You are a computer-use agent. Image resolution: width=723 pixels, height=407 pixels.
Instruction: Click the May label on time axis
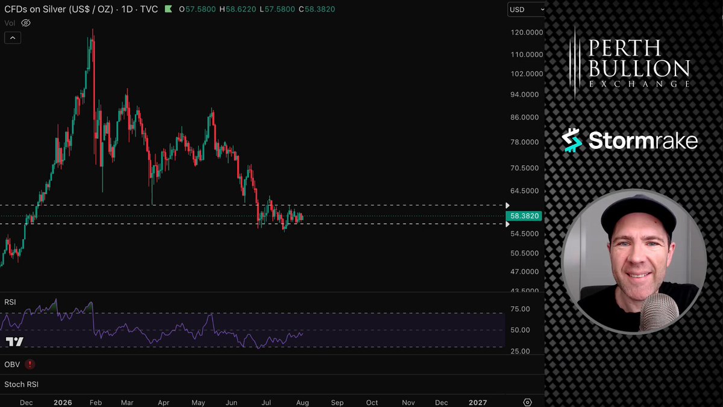pyautogui.click(x=199, y=402)
